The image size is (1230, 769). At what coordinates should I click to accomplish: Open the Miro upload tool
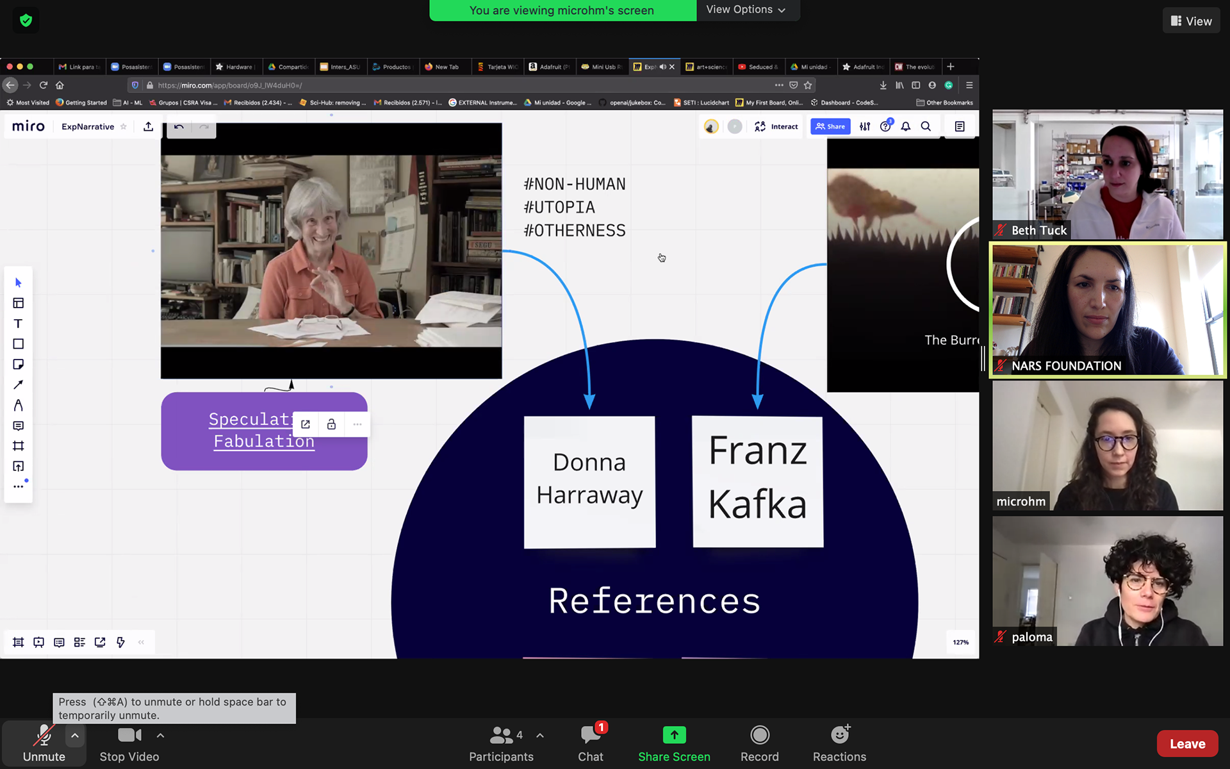(x=18, y=467)
